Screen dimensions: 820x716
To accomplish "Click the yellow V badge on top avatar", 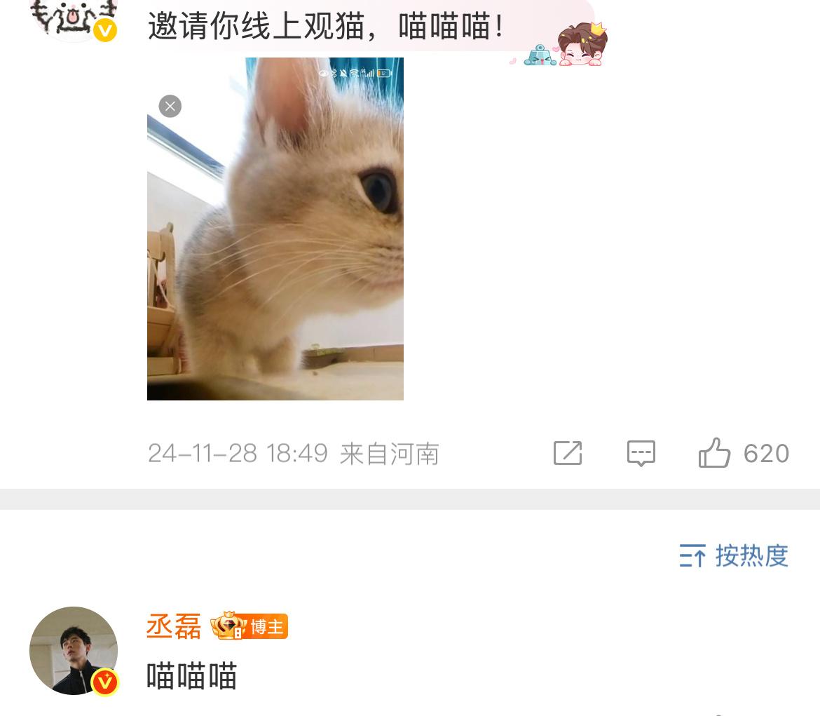I will click(105, 30).
